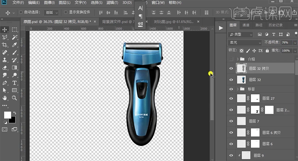Select the Zoom tool
298x161 pixels.
14,98
